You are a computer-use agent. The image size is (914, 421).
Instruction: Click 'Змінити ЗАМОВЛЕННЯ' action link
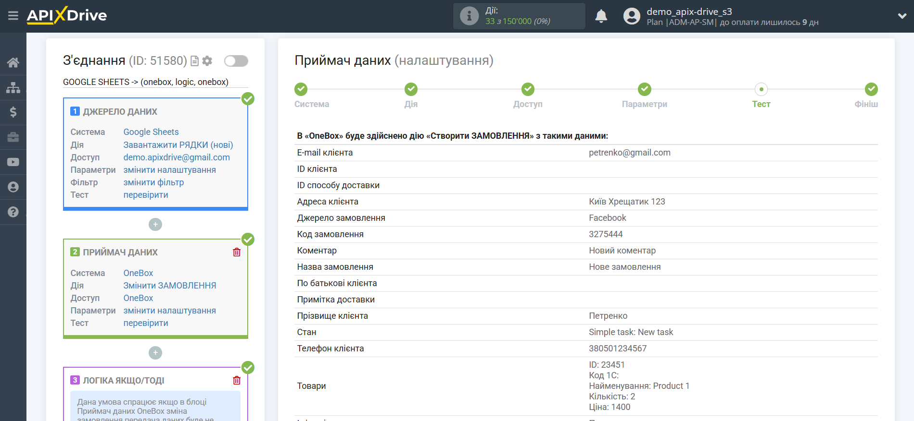170,286
